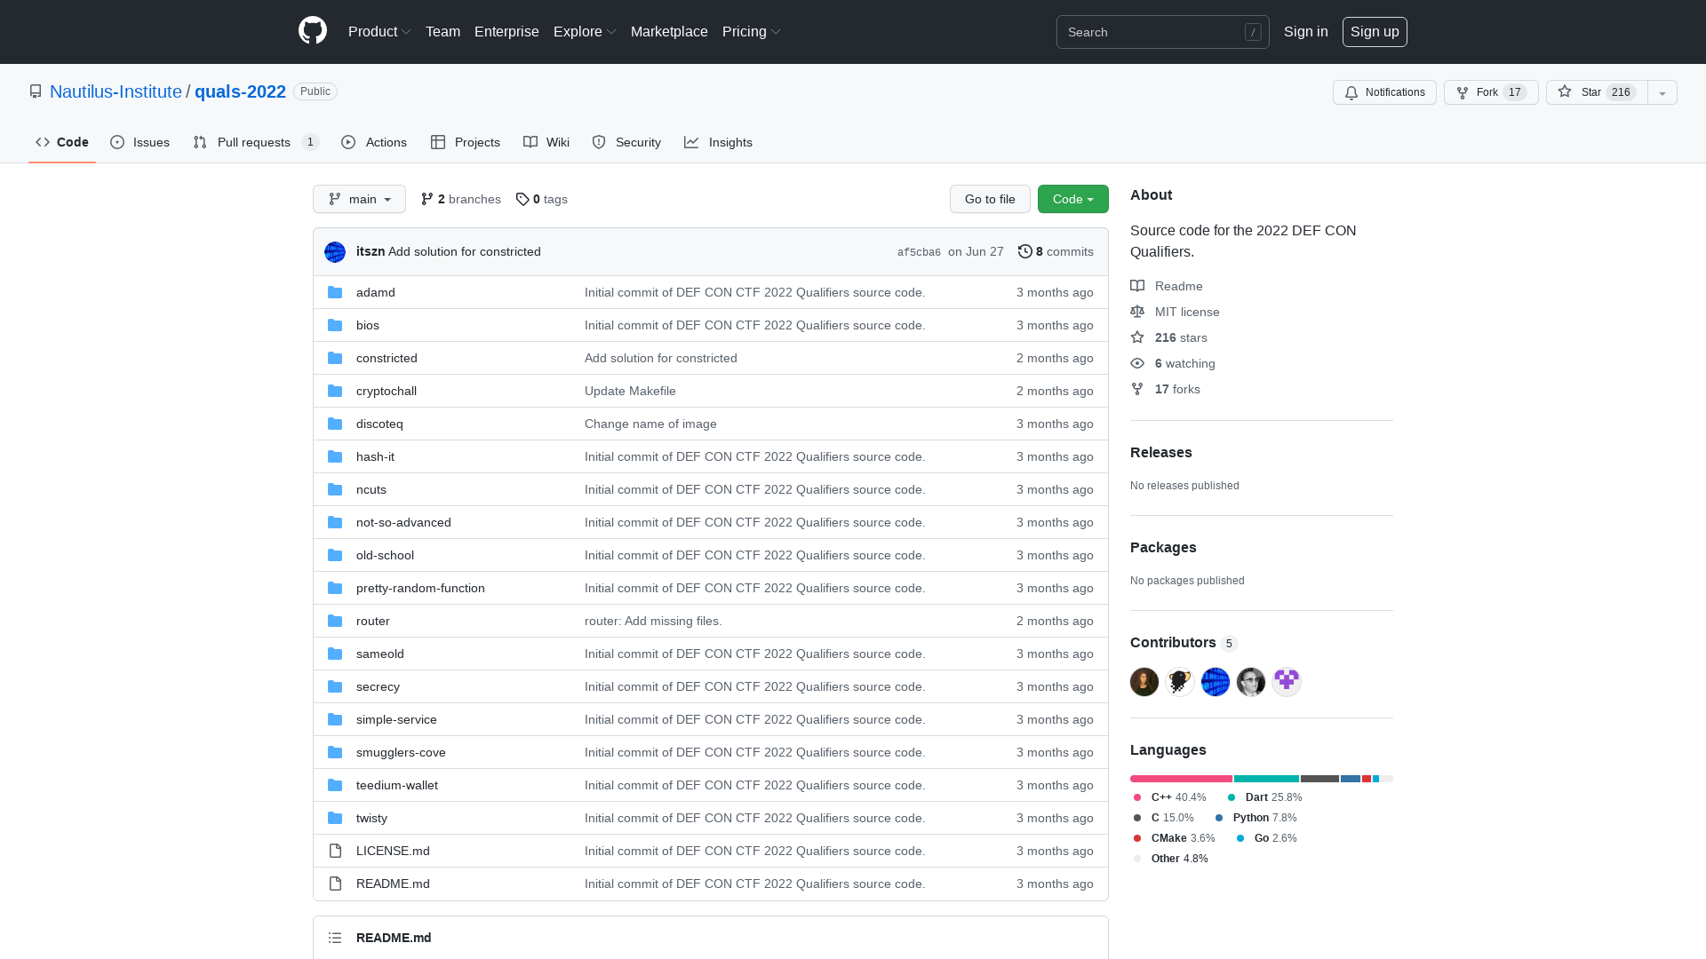
Task: Open the Wiki tab
Action: [x=546, y=142]
